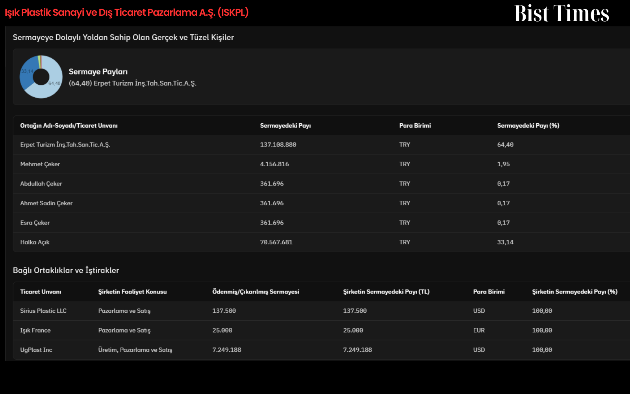The height and width of the screenshot is (394, 630).
Task: Click the Bağlı Ortaklıklar ve İştirakler heading
Action: (66, 270)
